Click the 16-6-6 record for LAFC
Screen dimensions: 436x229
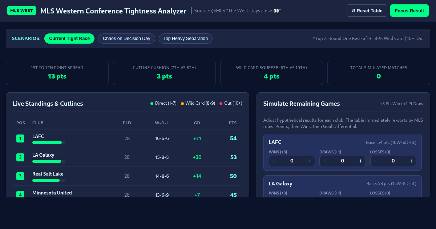162,138
